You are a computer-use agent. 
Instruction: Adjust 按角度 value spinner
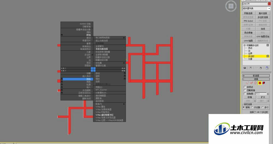[268, 94]
